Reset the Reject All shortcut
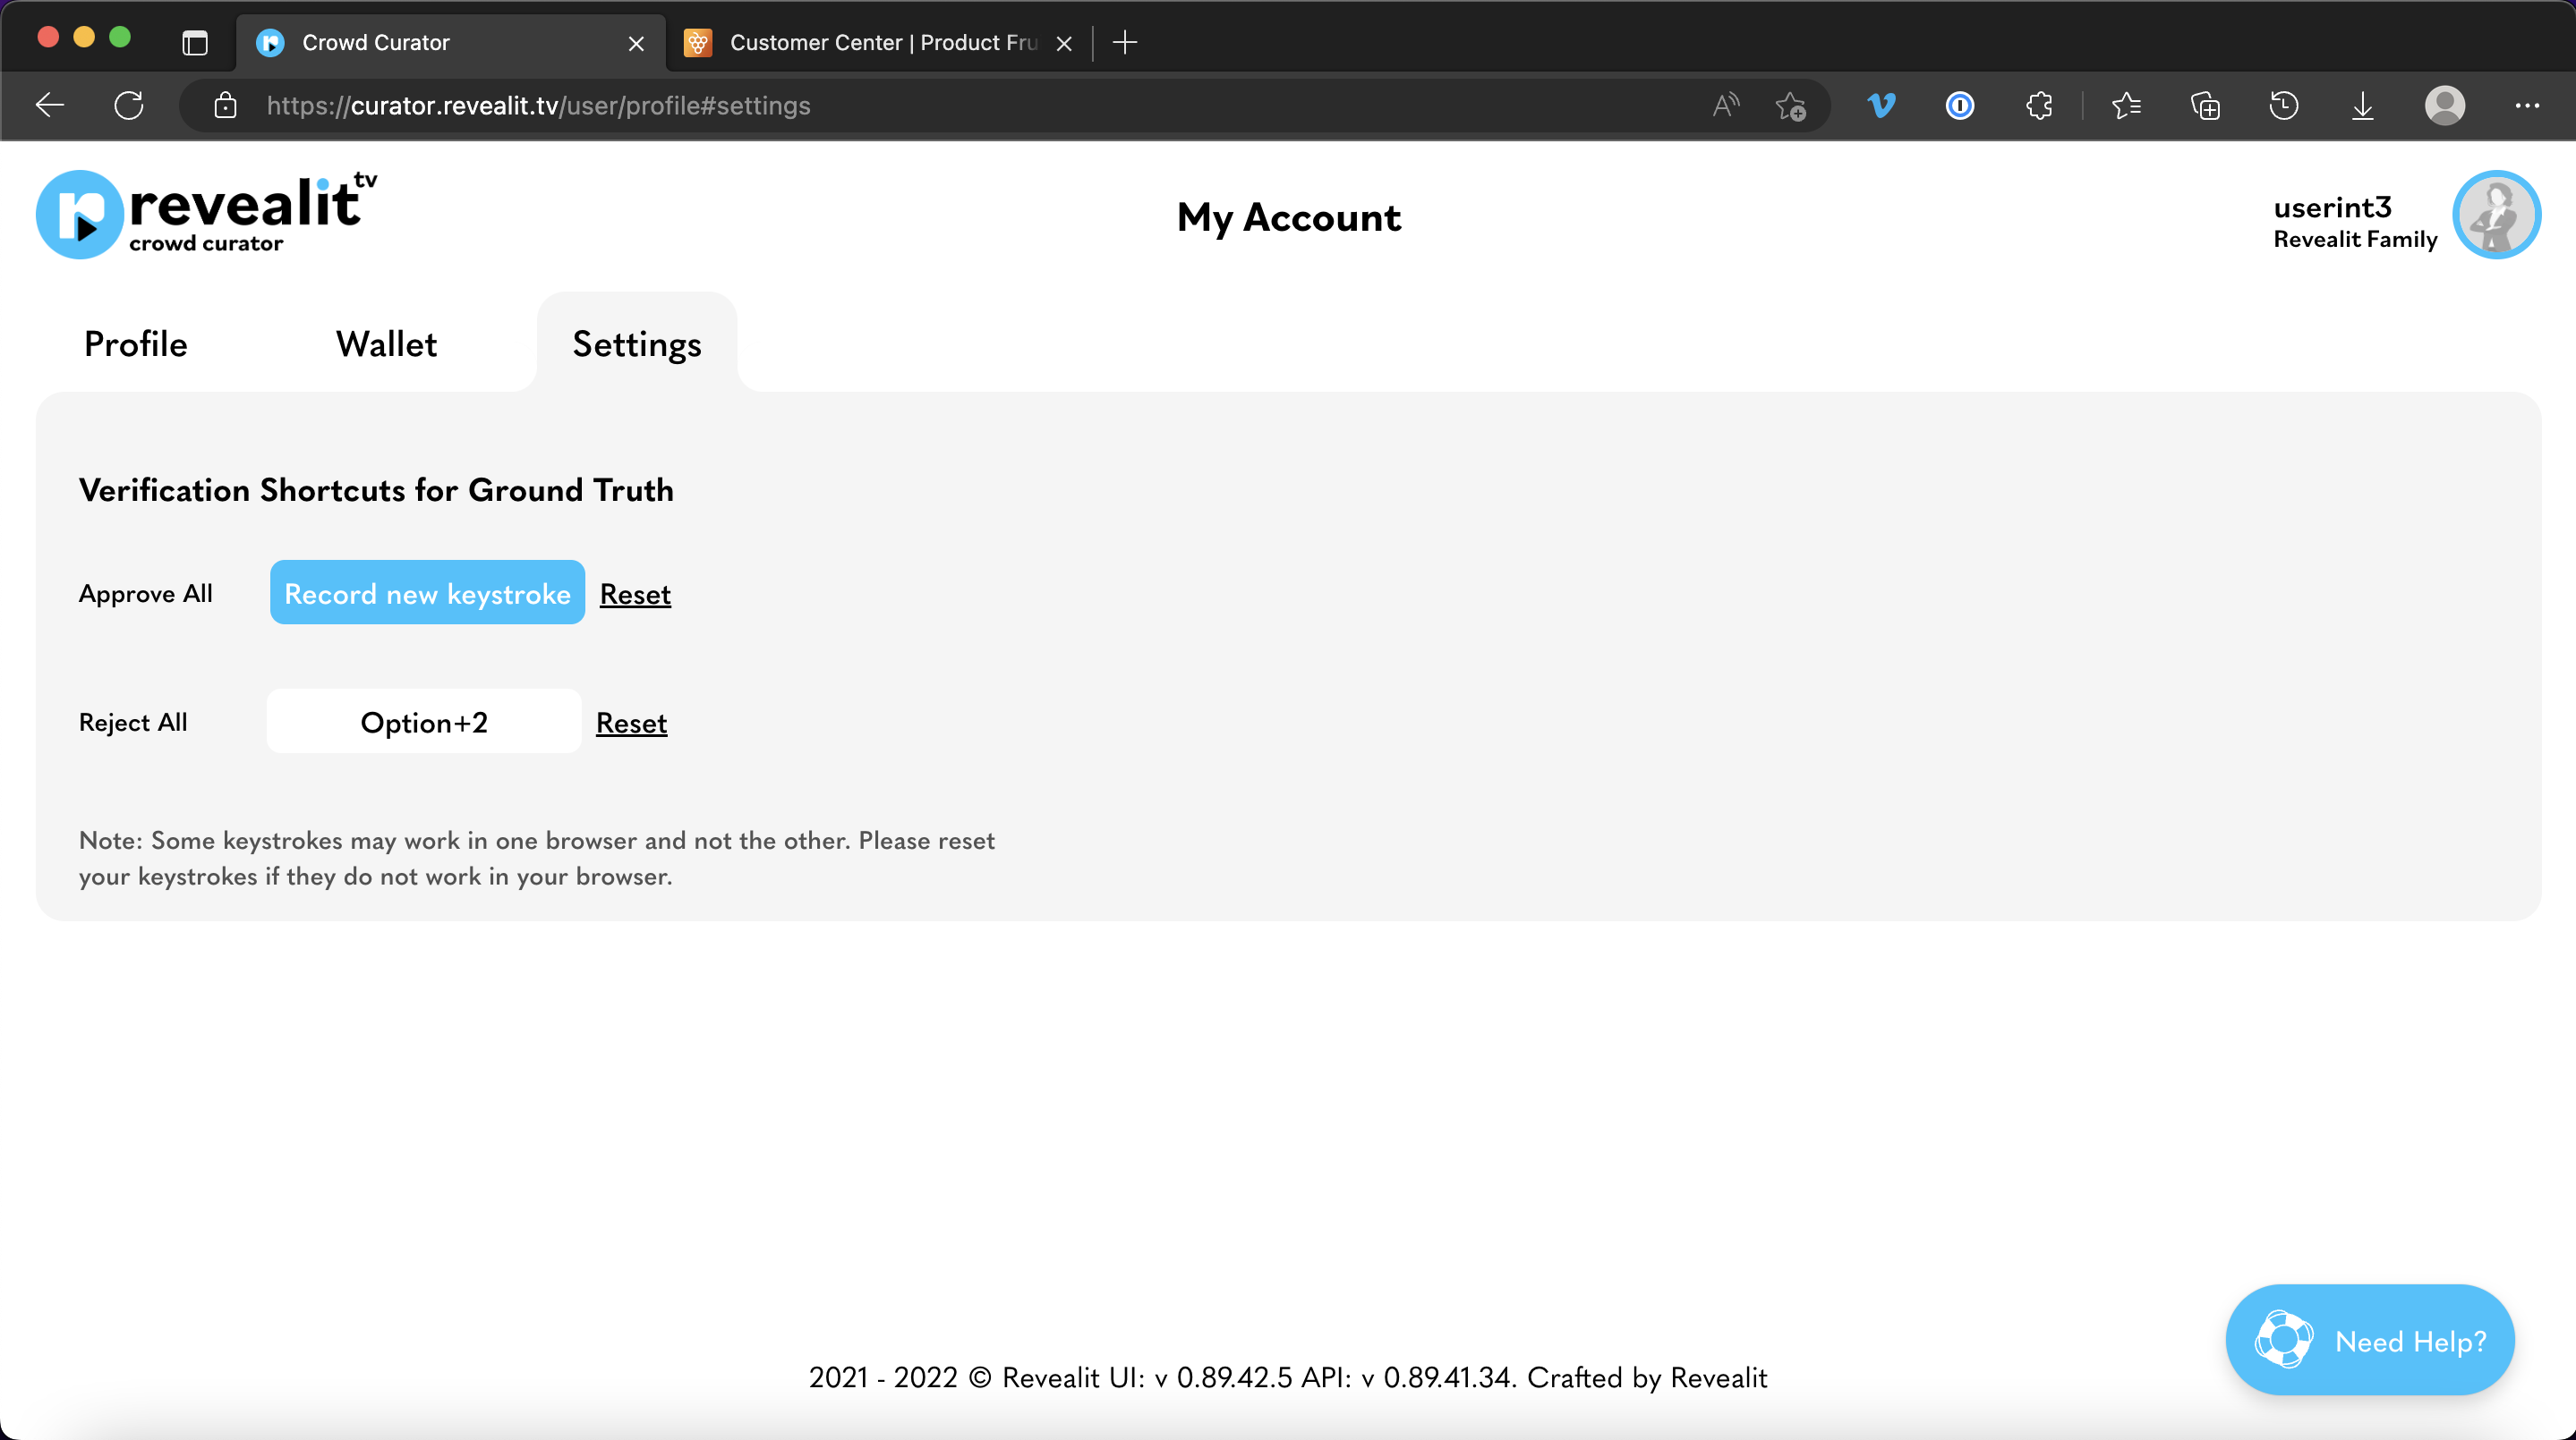Viewport: 2576px width, 1440px height. click(x=631, y=723)
